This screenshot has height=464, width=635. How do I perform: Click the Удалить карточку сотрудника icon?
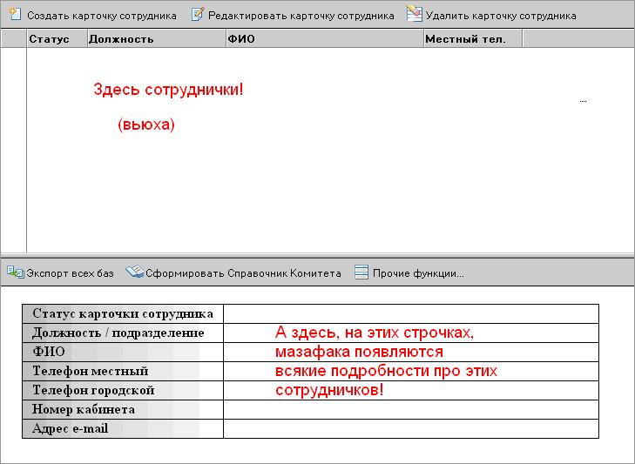coord(414,15)
